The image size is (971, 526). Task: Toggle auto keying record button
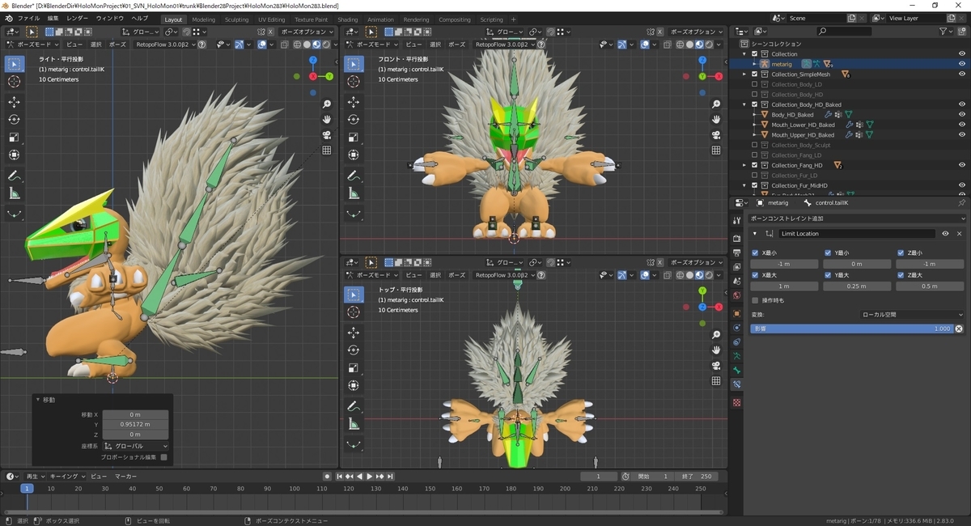(x=326, y=477)
